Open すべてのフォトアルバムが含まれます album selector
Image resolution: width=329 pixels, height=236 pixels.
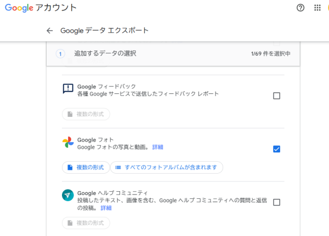(x=167, y=167)
